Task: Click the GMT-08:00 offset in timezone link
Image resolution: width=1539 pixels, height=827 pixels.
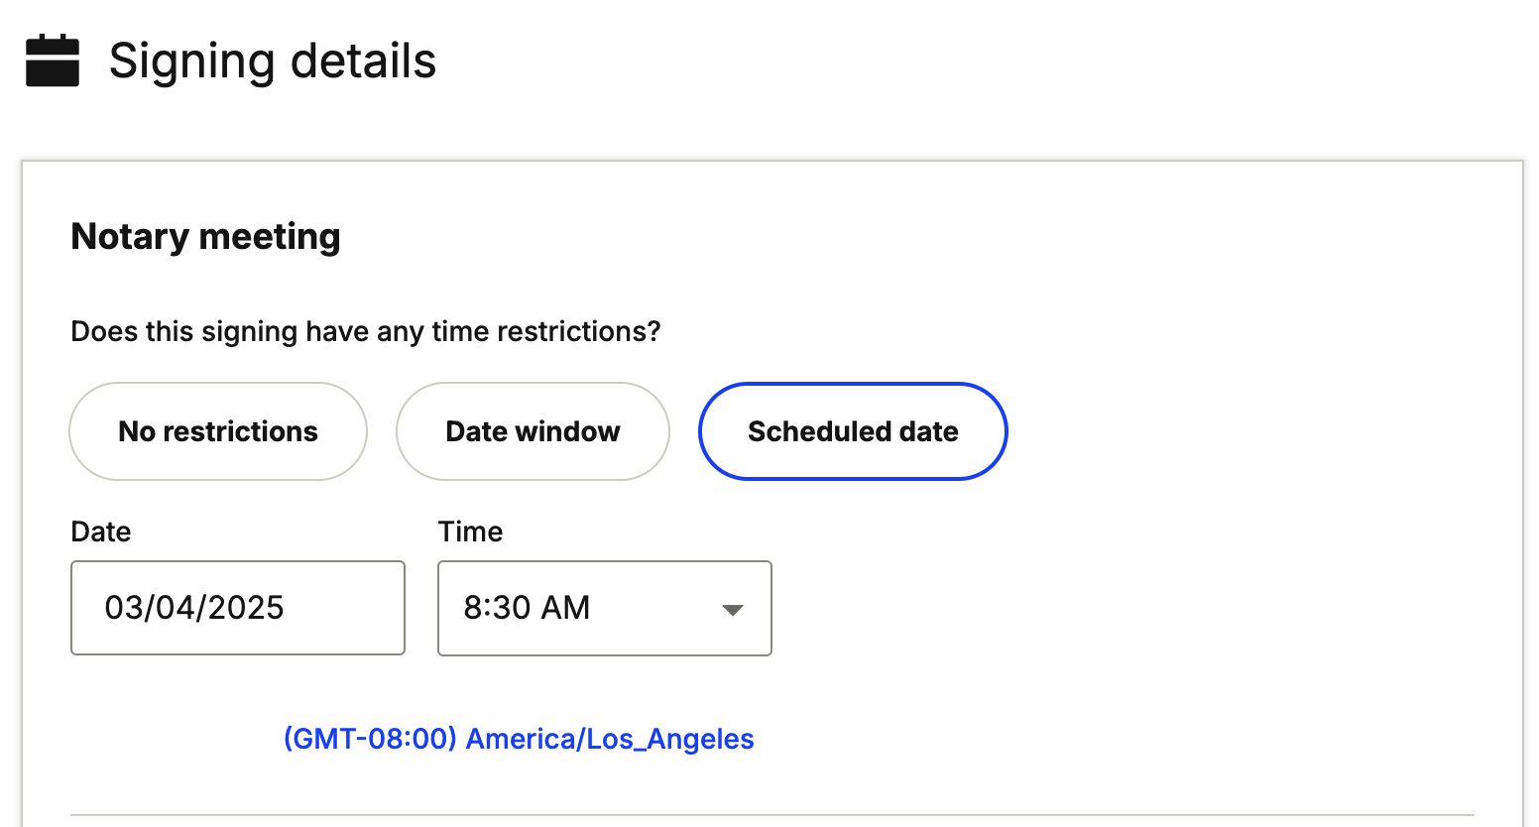Action: [370, 739]
